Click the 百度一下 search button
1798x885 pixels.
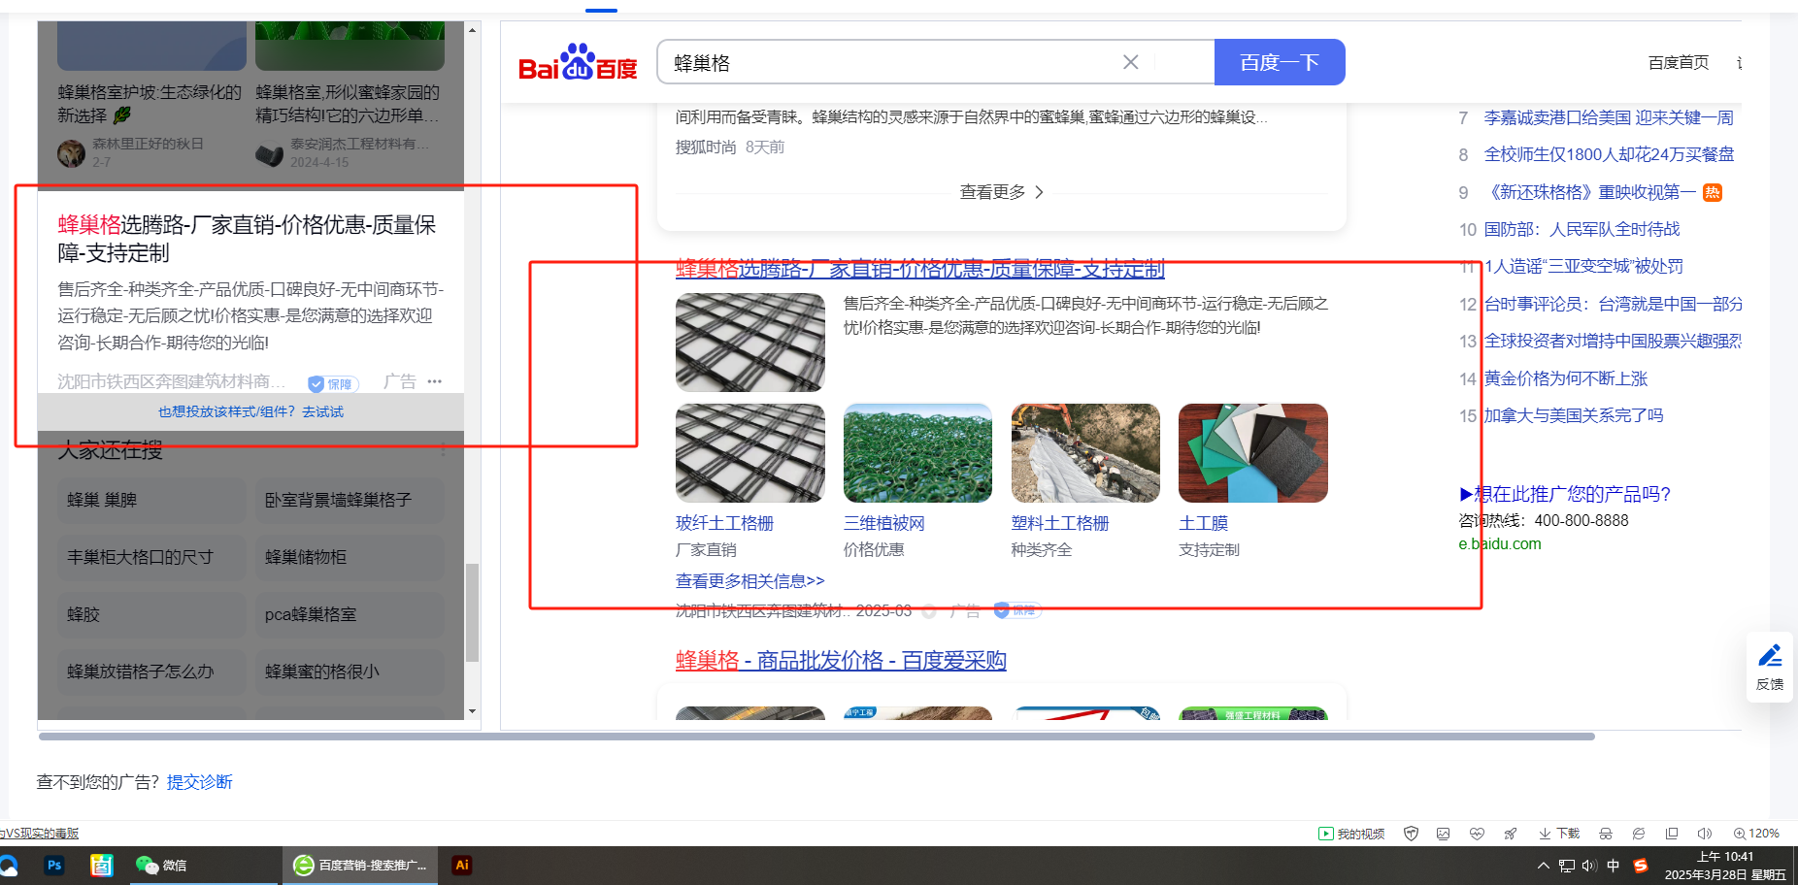(x=1280, y=62)
